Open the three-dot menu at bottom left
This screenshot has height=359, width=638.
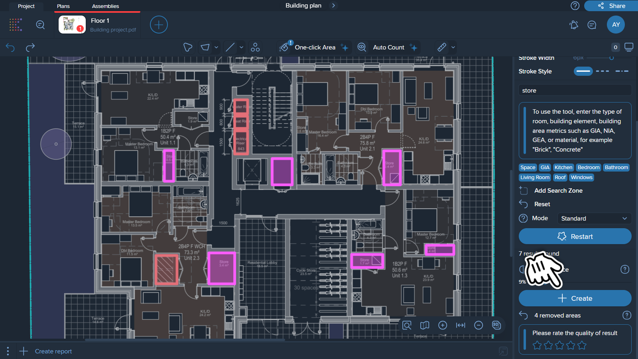[x=8, y=351]
